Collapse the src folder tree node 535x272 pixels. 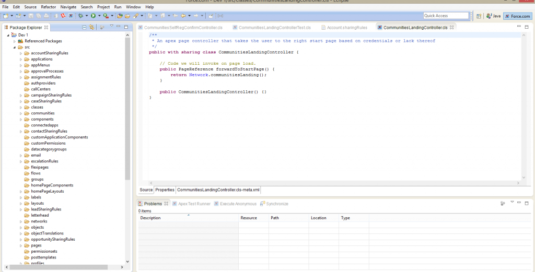pos(15,47)
